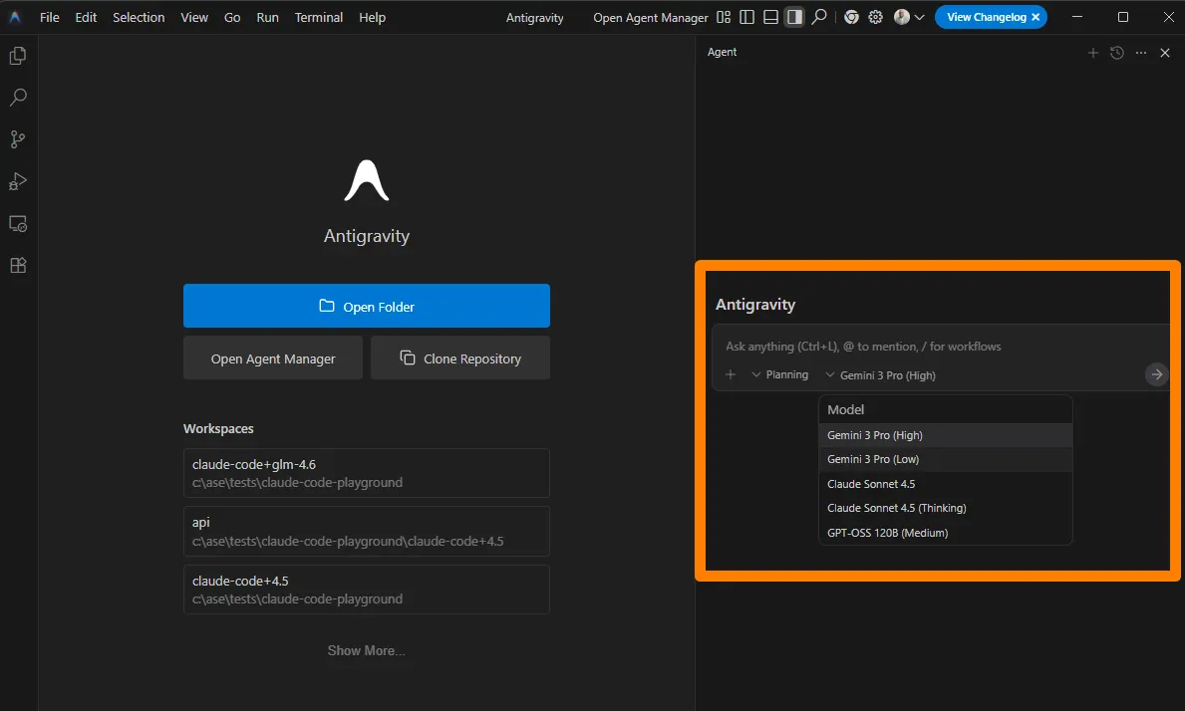Screen dimensions: 1185x711
Task: Open the api workspace entry
Action: (x=367, y=532)
